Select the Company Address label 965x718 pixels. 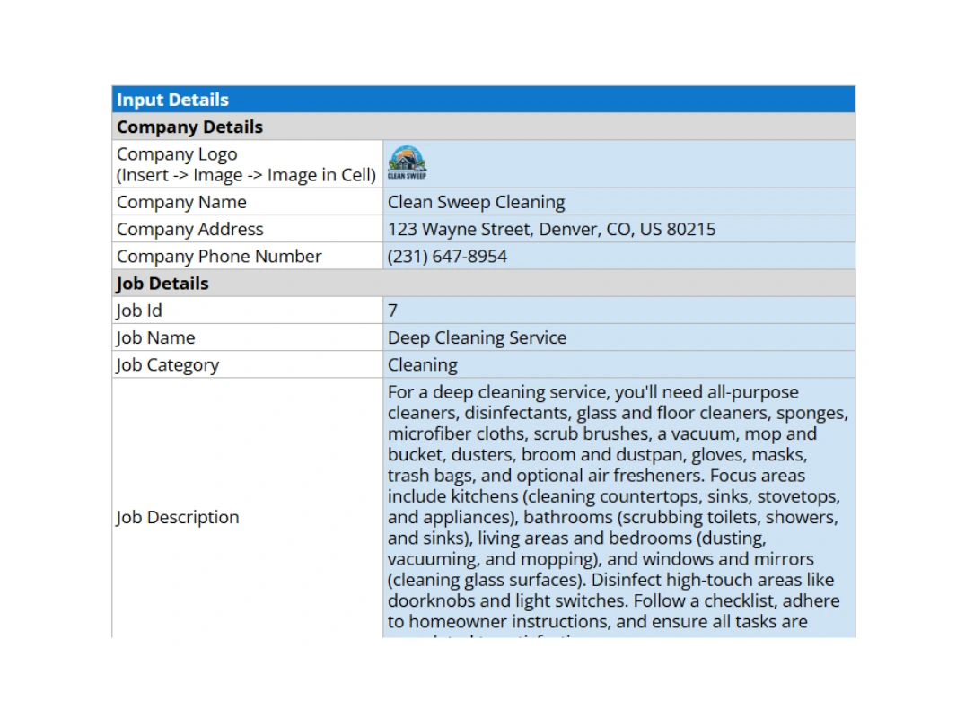pos(189,229)
